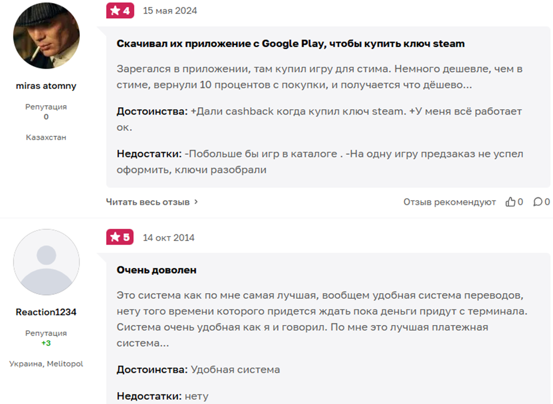Click the date "14 окт 2014"

pos(169,237)
